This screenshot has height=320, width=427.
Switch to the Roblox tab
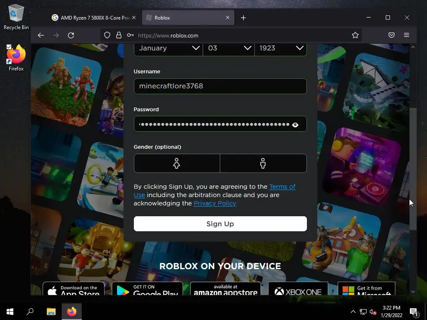click(x=188, y=17)
